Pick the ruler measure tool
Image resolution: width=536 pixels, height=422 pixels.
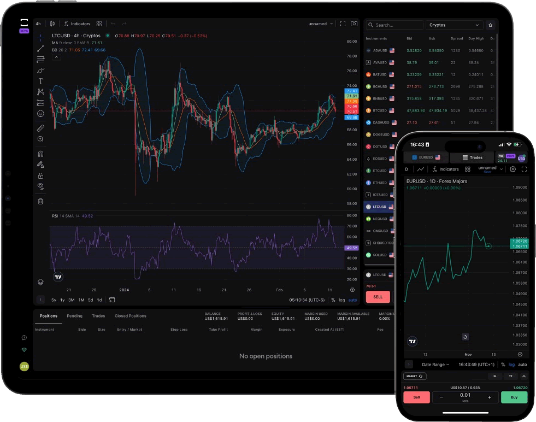tap(40, 128)
